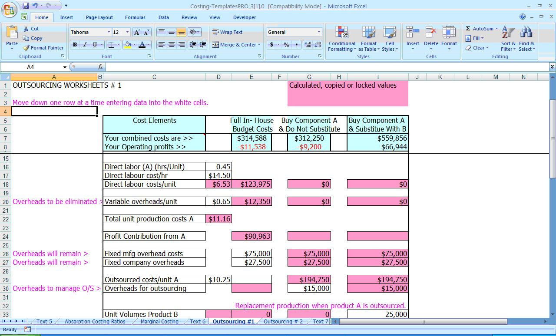Open the Name Box dropdown arrow

click(x=65, y=67)
